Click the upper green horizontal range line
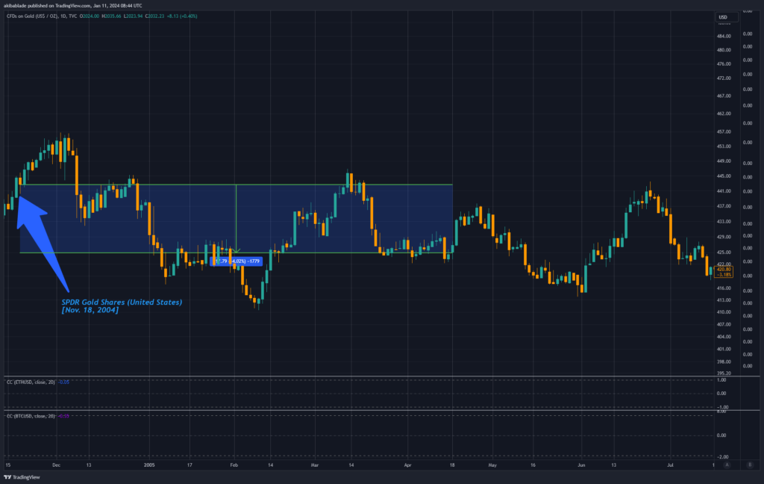Image resolution: width=764 pixels, height=484 pixels. [x=336, y=184]
